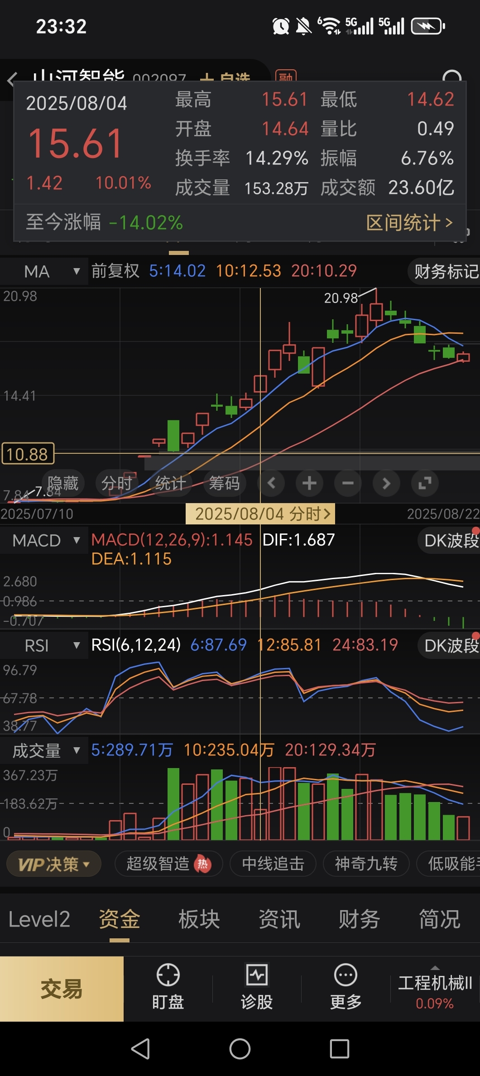
Task: Open the RSI indicator dropdown
Action: point(44,645)
